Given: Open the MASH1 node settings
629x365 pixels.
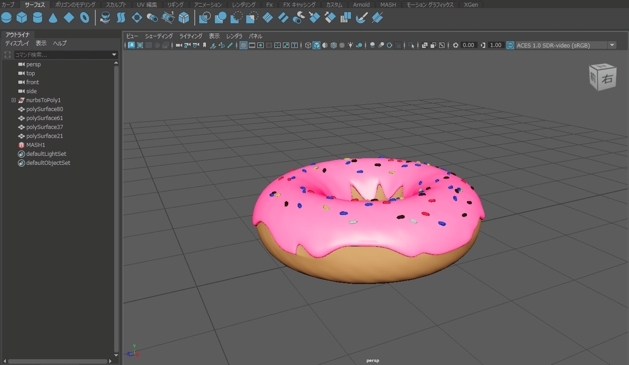Looking at the screenshot, I should (x=35, y=145).
